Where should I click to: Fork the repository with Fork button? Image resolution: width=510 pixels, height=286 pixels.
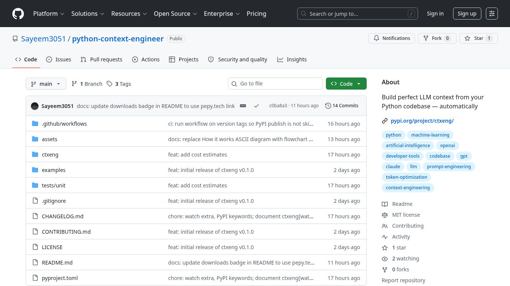pyautogui.click(x=437, y=38)
